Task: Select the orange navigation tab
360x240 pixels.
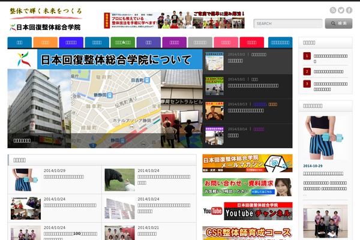Action: click(46, 43)
